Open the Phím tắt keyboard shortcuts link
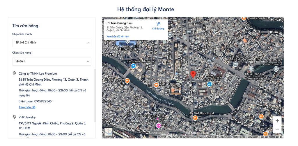This screenshot has width=298, height=146. [162, 137]
